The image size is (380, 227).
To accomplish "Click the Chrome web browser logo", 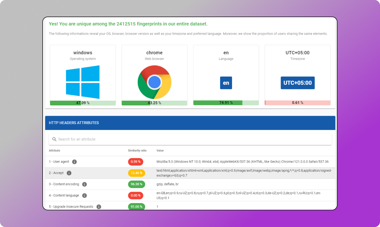I will (154, 82).
